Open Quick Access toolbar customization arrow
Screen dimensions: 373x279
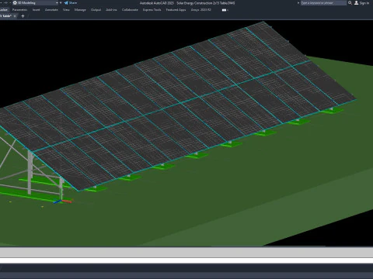coord(61,3)
